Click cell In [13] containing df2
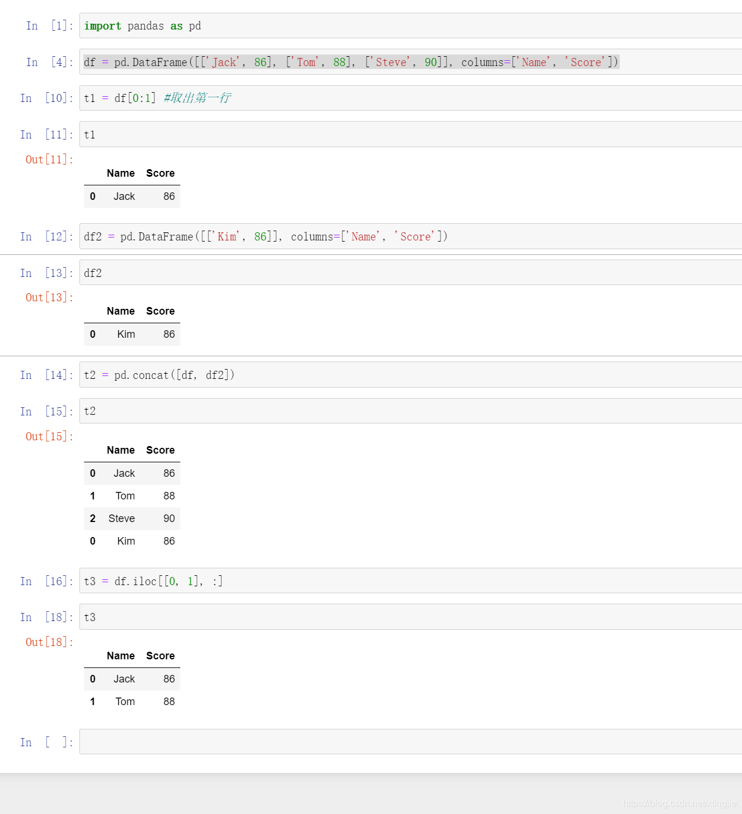The width and height of the screenshot is (742, 814). click(410, 272)
